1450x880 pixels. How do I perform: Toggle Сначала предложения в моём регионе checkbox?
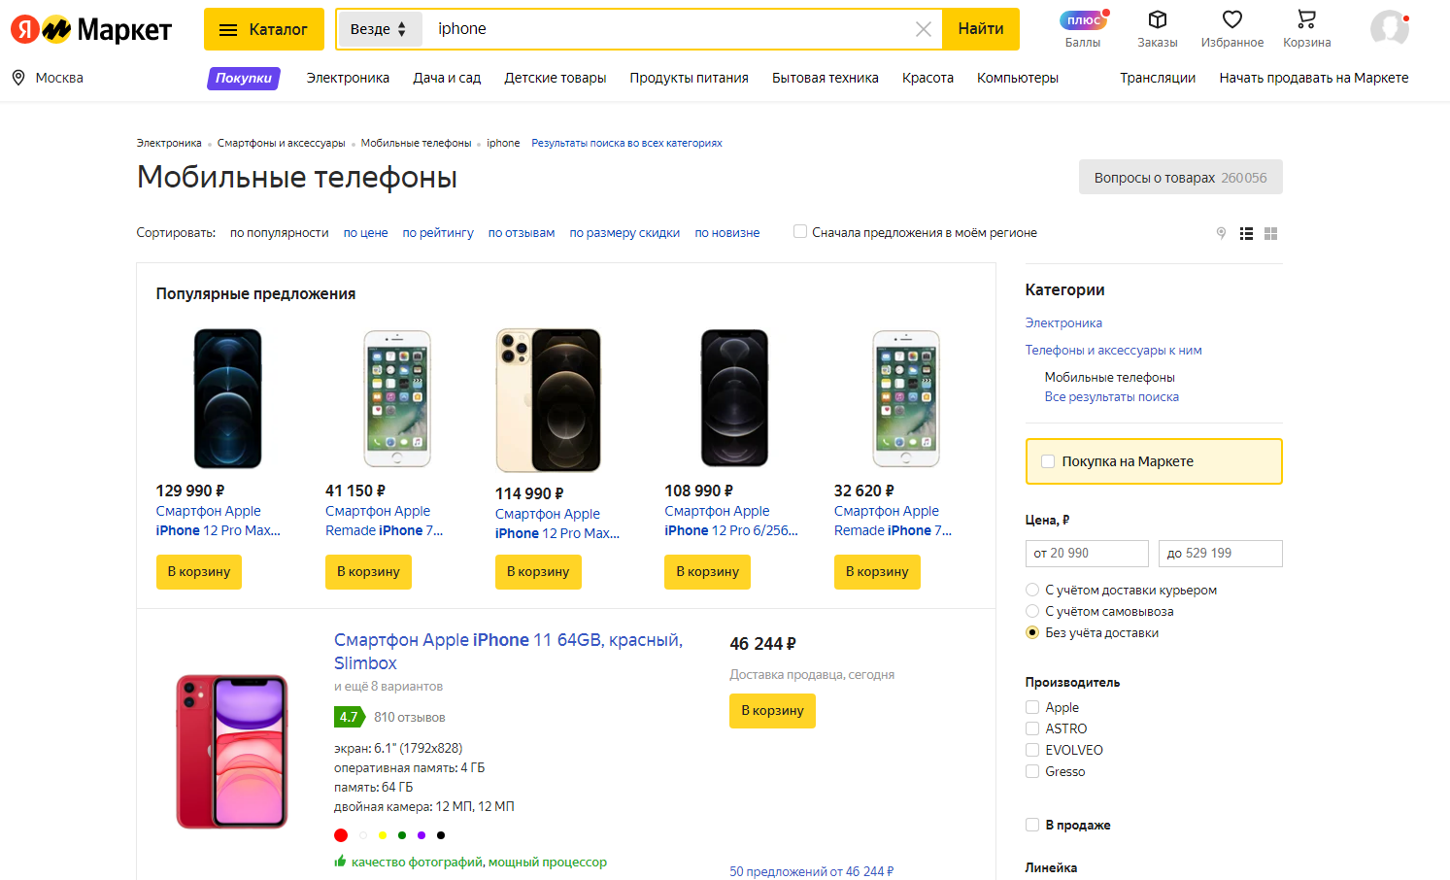coord(800,231)
